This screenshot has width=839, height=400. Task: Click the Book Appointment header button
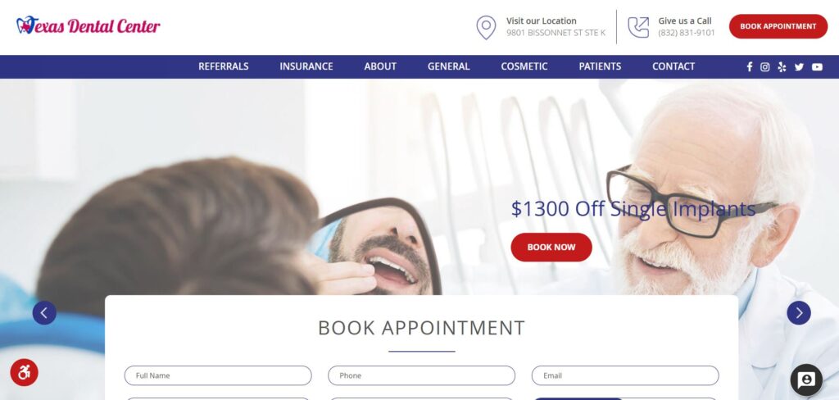[x=778, y=26]
